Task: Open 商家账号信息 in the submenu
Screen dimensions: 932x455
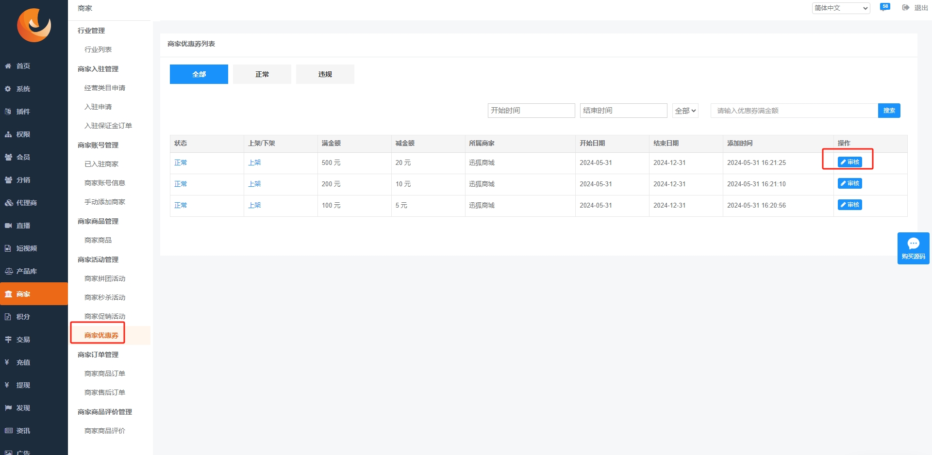Action: pos(105,183)
